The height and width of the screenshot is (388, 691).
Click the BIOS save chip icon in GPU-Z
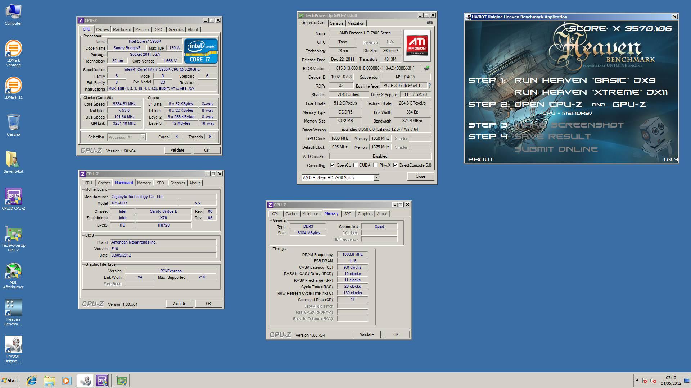427,68
